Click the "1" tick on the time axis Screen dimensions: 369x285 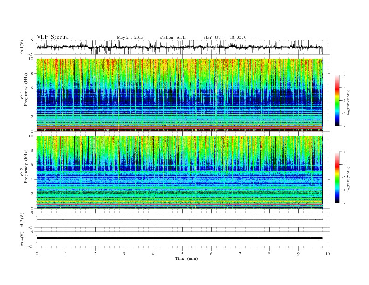(x=66, y=254)
